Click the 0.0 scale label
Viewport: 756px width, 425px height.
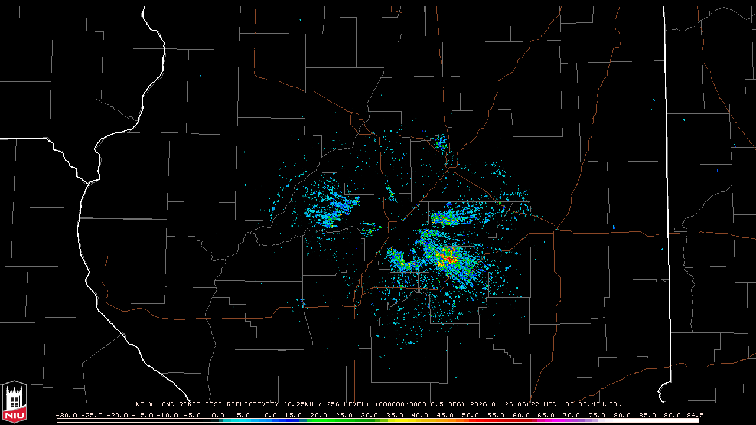click(218, 415)
